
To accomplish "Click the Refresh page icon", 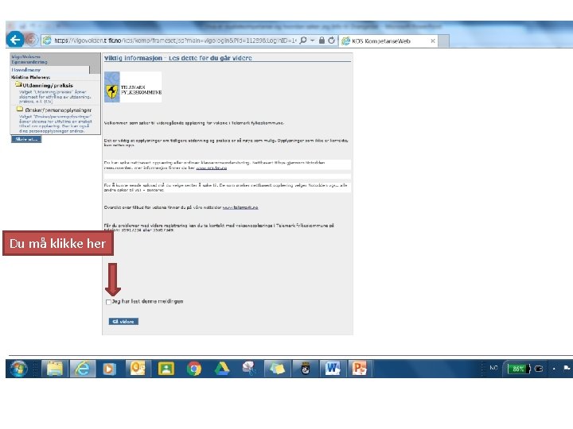I will pos(331,41).
